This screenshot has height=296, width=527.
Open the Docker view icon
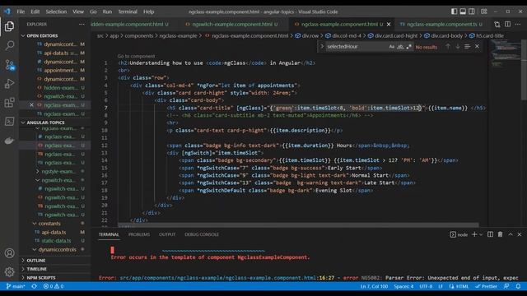point(9,141)
